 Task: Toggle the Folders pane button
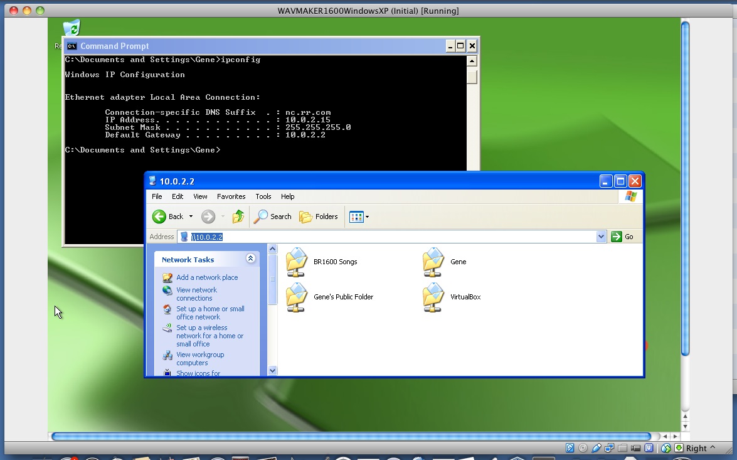point(319,217)
